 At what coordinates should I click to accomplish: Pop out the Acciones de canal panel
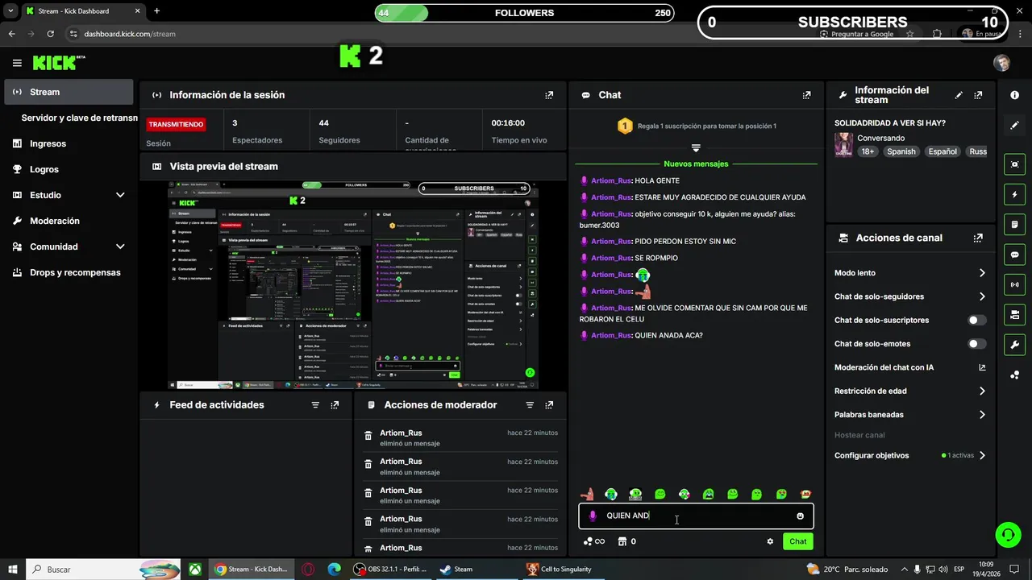tap(978, 238)
